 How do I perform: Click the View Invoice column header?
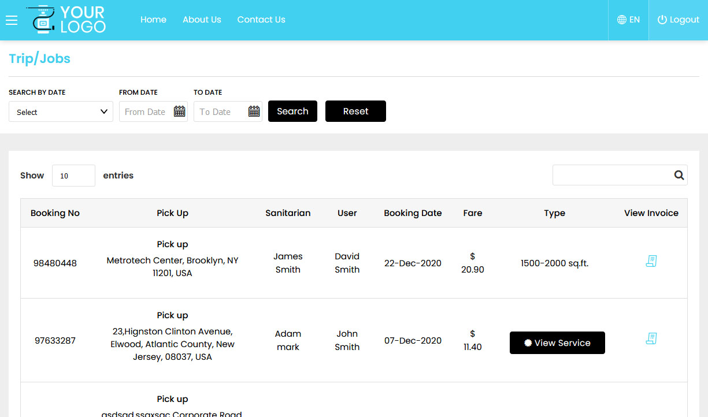(651, 213)
